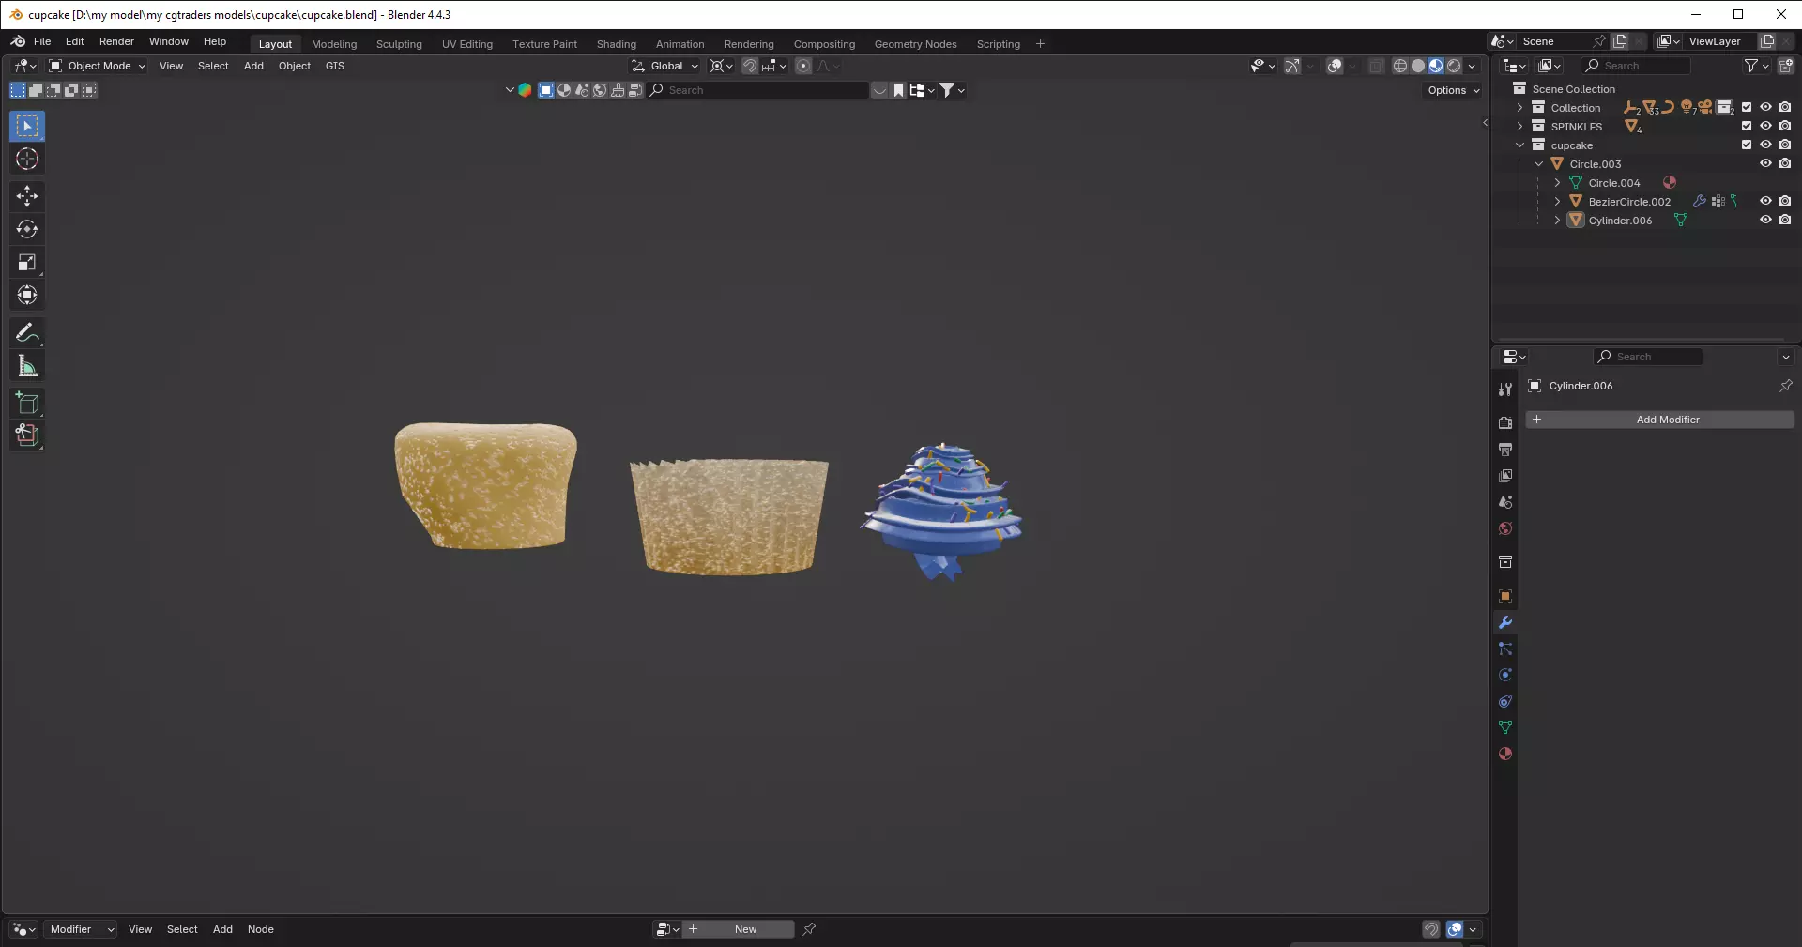Expand the Collection tree row
Screen dimensions: 1802x947
[1519, 108]
